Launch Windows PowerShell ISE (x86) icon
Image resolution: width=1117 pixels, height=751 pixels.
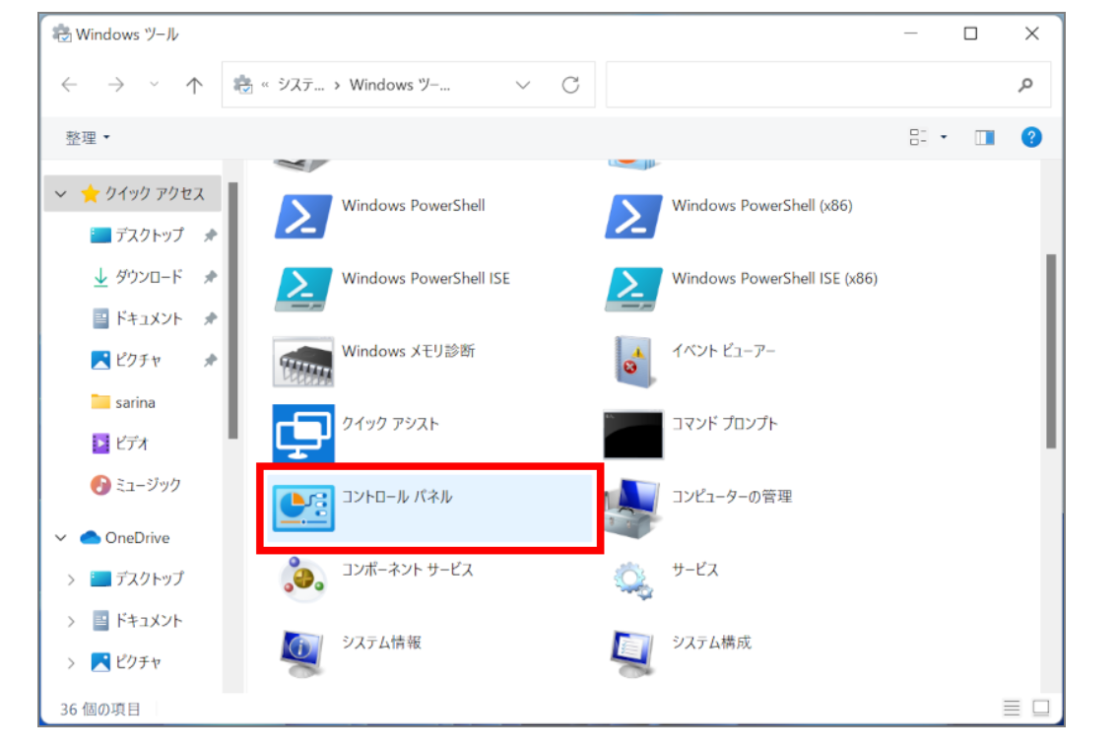(632, 290)
